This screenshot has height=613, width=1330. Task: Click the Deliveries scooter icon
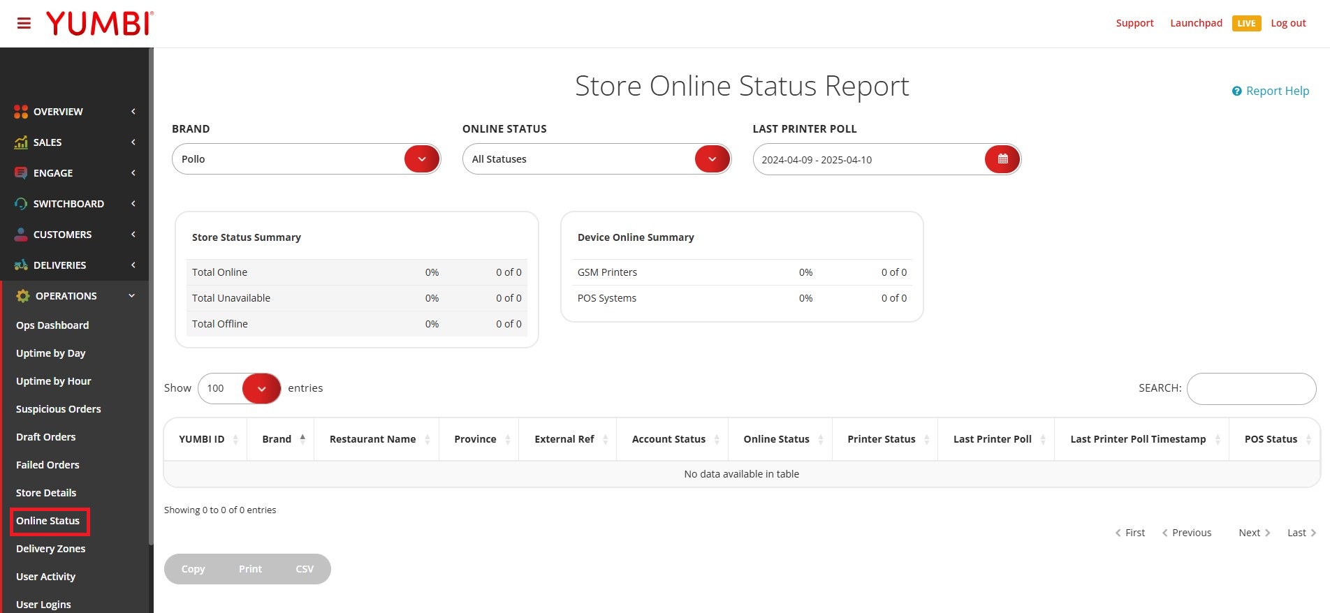tap(21, 265)
